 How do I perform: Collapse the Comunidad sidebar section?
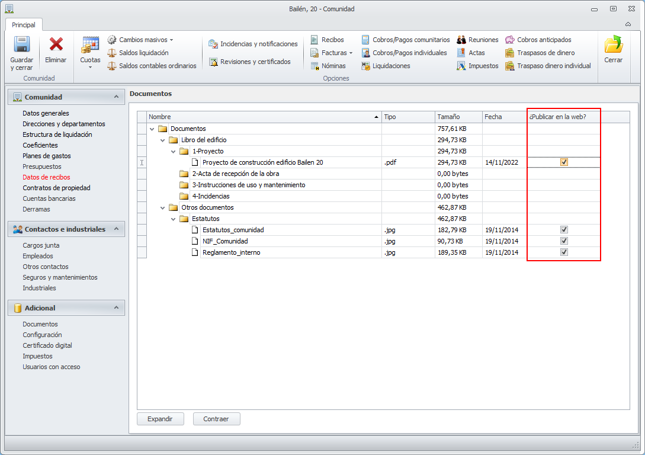point(117,97)
